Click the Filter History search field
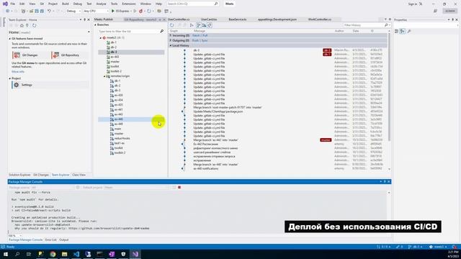The image size is (461, 259). click(364, 25)
